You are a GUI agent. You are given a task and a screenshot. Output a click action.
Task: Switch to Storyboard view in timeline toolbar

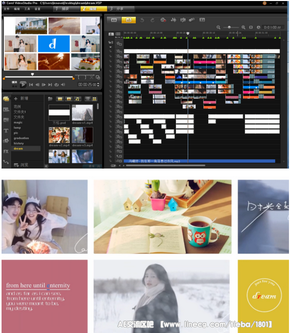pos(114,20)
